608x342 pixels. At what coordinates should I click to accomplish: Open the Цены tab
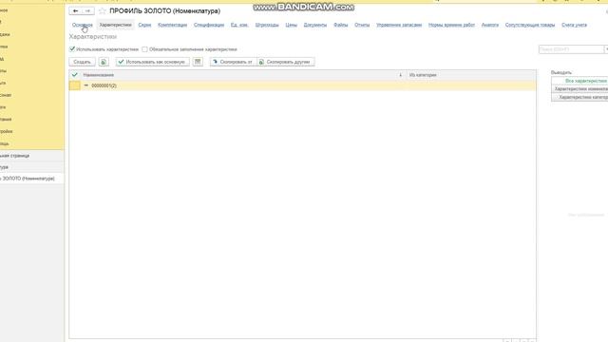[292, 25]
